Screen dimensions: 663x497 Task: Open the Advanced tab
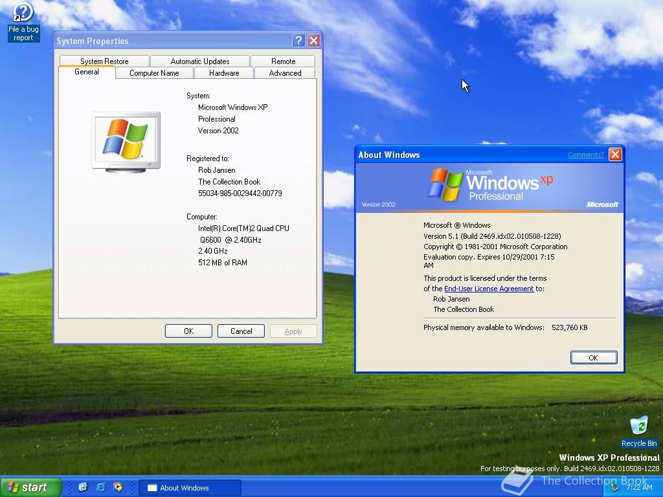[x=285, y=73]
